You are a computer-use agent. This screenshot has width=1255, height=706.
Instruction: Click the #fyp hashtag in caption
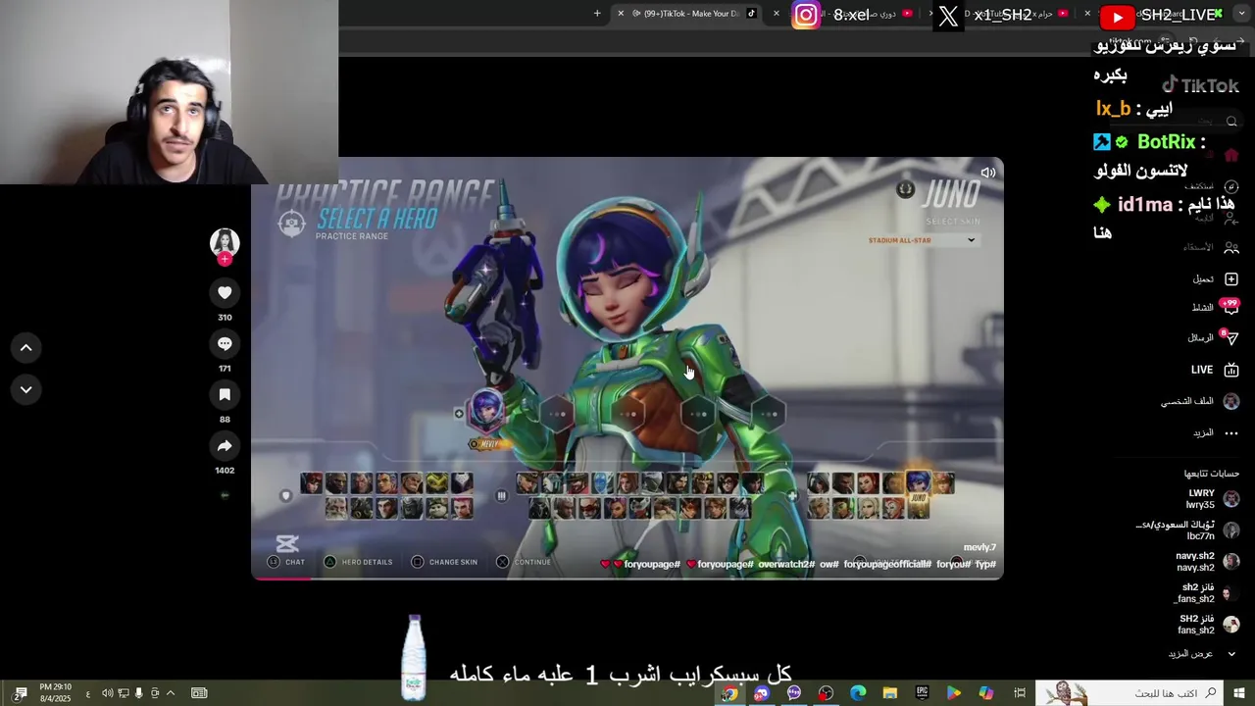click(x=985, y=564)
